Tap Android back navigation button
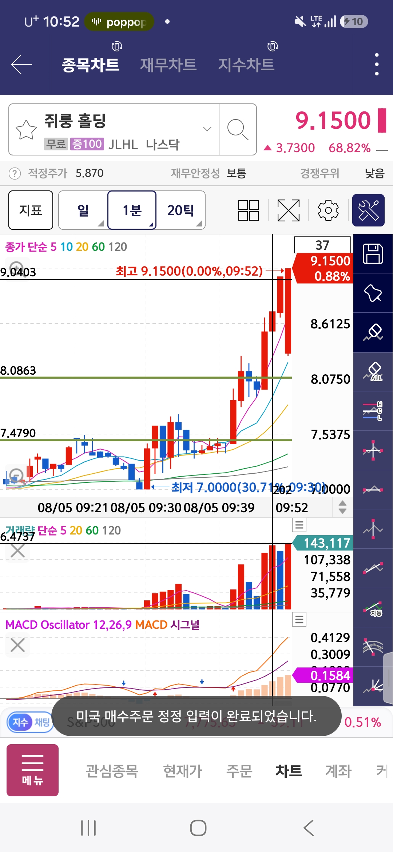 click(x=309, y=828)
